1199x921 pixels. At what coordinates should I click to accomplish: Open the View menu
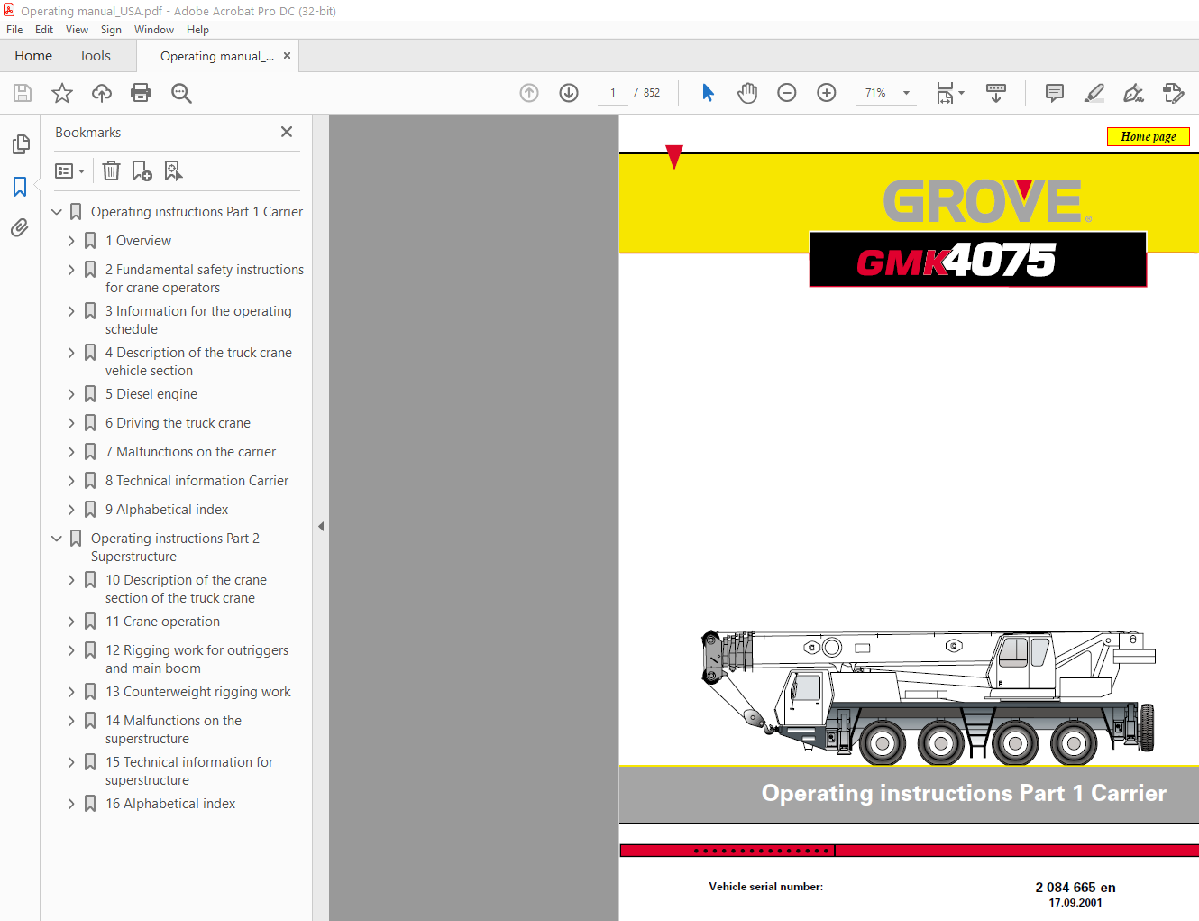click(77, 30)
